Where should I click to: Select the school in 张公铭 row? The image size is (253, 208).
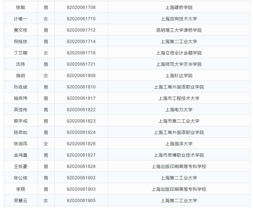179,178
